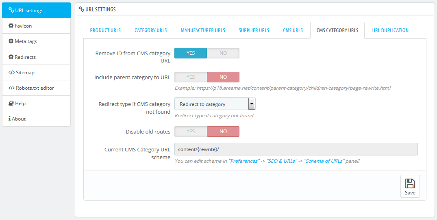Open the Redirect type if category not found dropdown
The height and width of the screenshot is (220, 437).
[215, 104]
